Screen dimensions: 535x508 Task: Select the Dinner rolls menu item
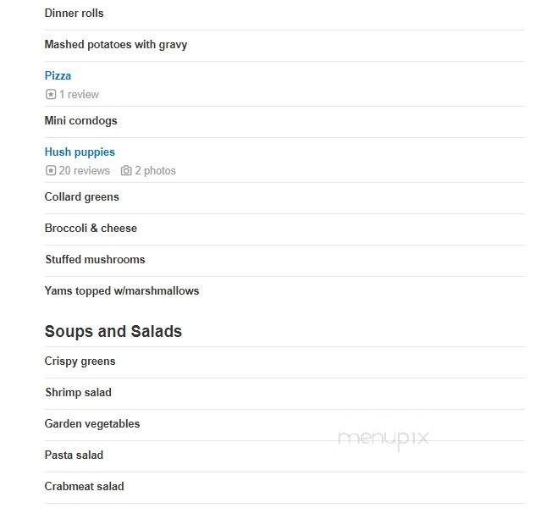pos(74,13)
